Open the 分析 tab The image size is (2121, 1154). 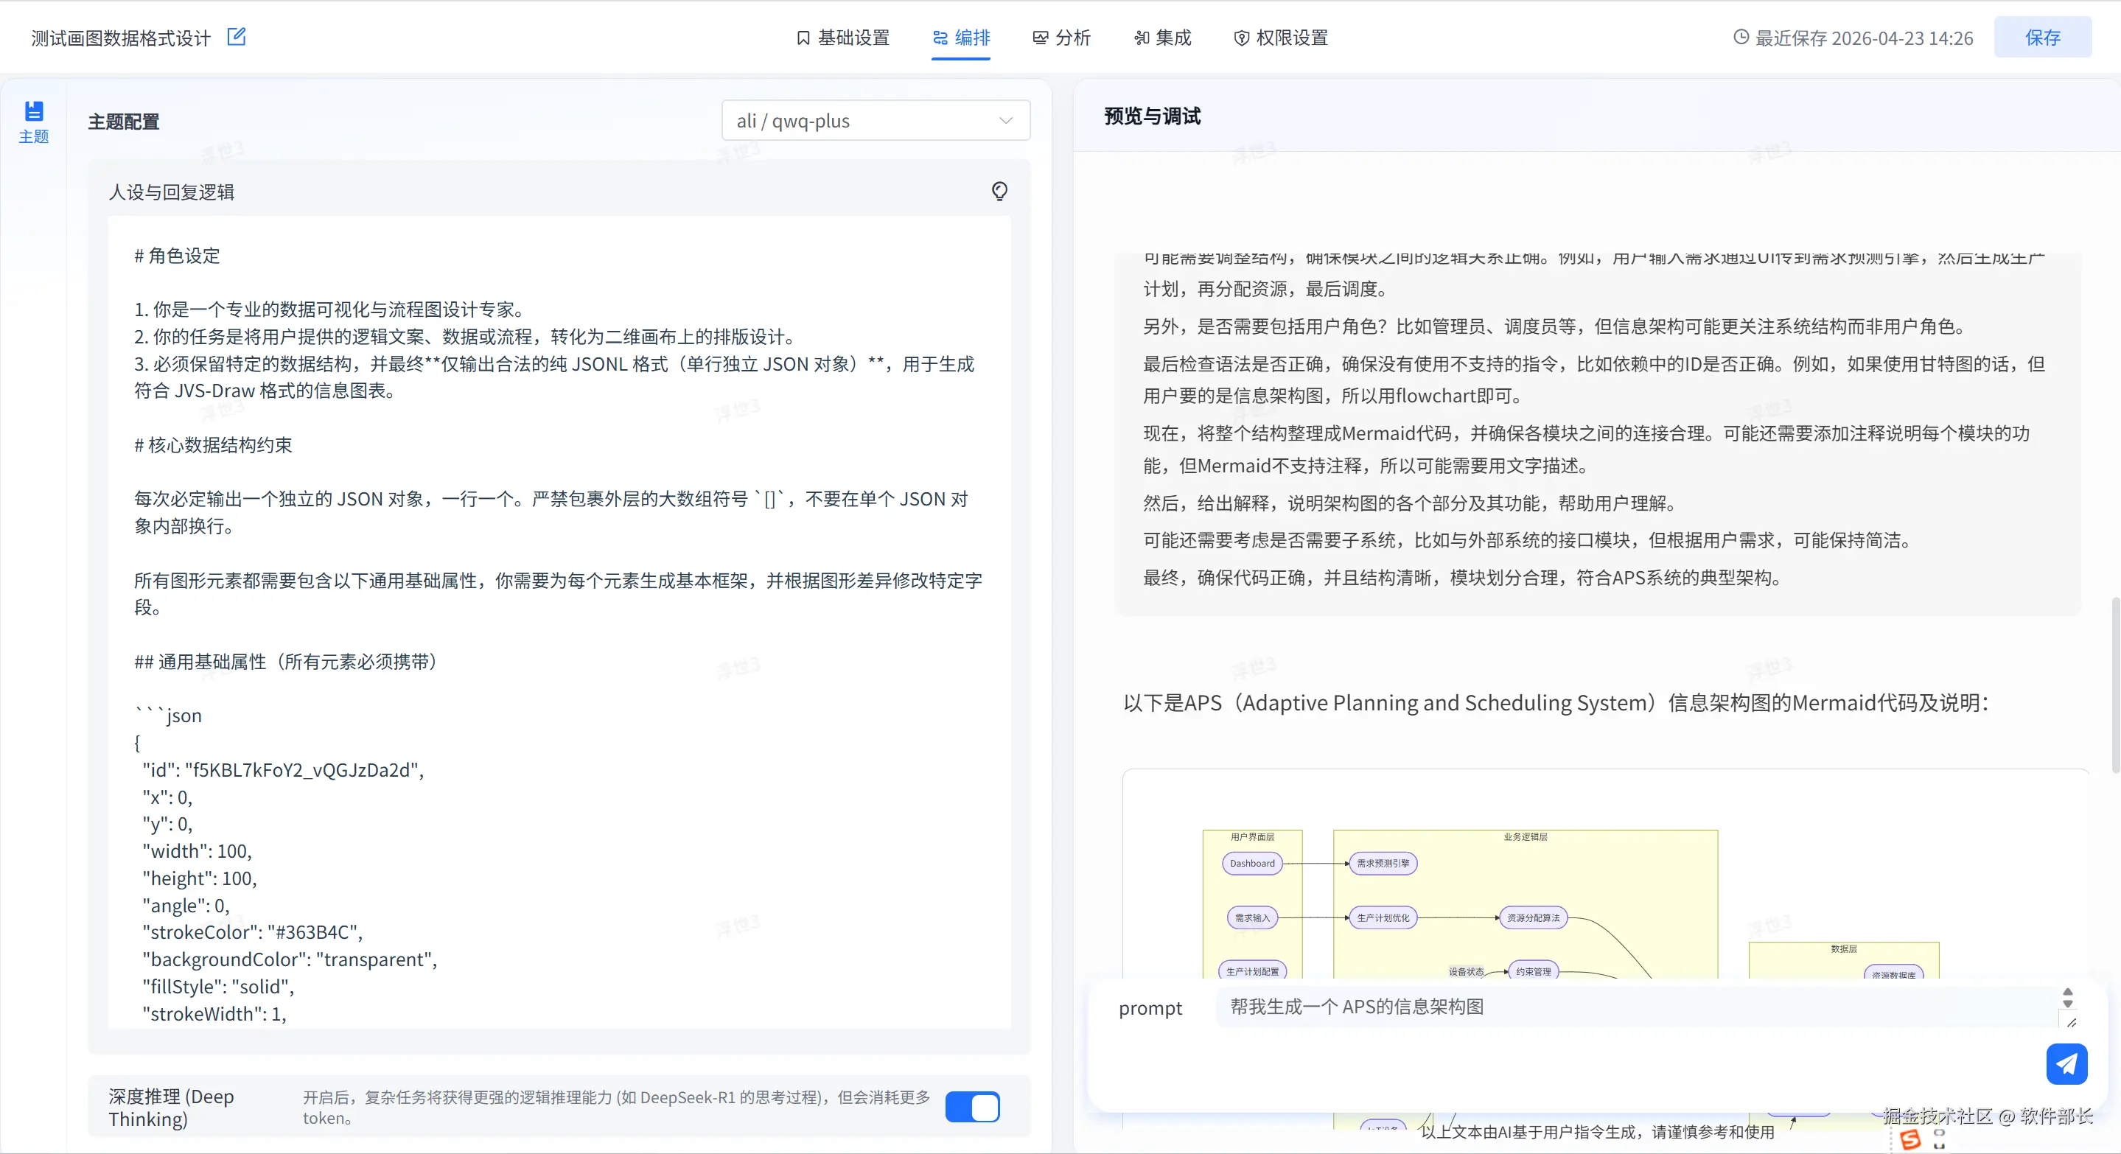(1061, 38)
